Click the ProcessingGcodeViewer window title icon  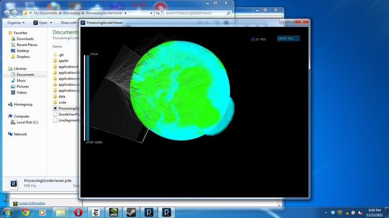point(83,23)
